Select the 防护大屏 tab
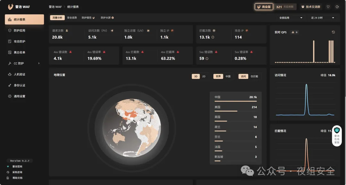 (107, 18)
